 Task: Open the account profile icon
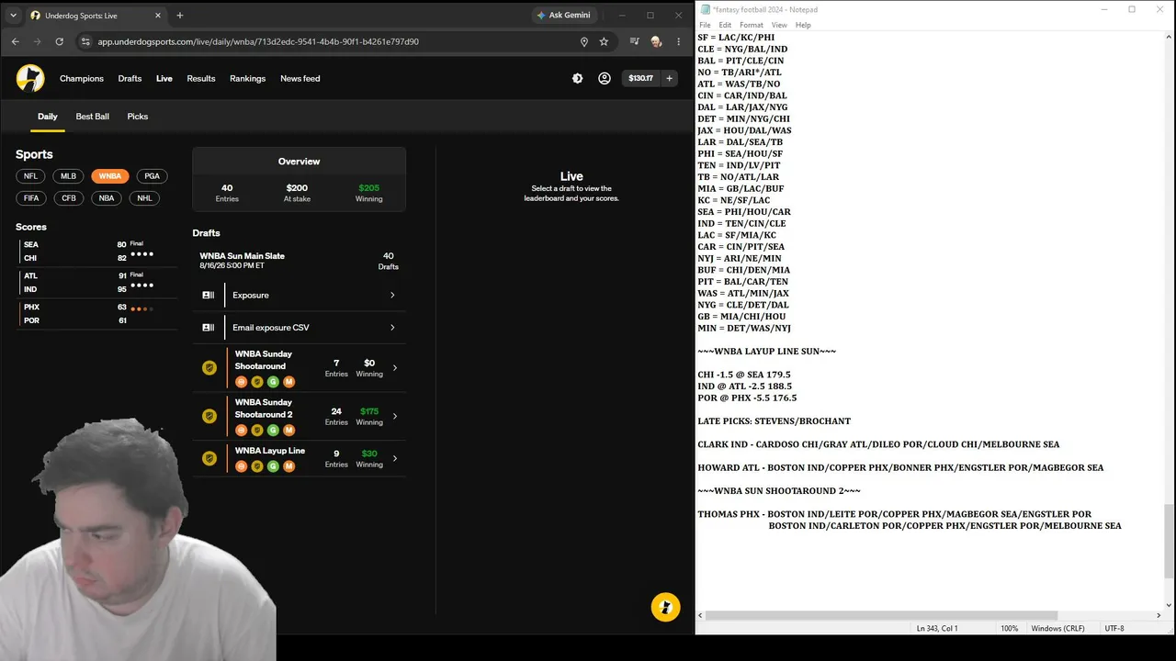tap(605, 79)
